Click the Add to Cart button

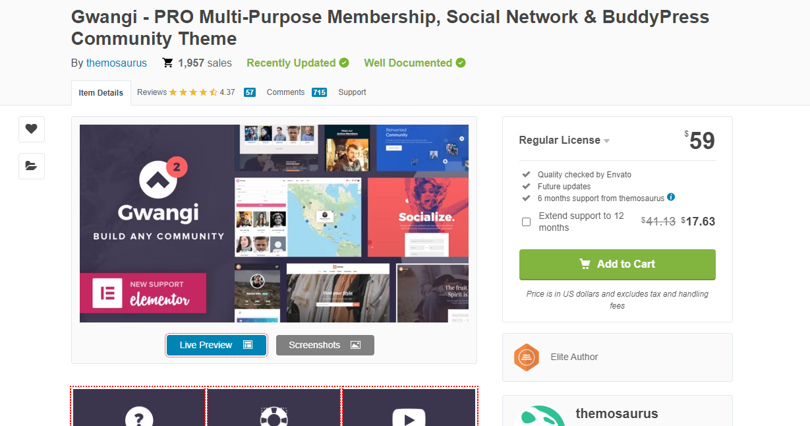coord(617,264)
